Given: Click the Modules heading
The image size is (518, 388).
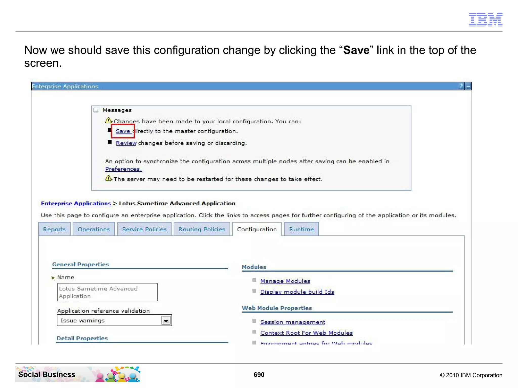Looking at the screenshot, I should [x=254, y=267].
